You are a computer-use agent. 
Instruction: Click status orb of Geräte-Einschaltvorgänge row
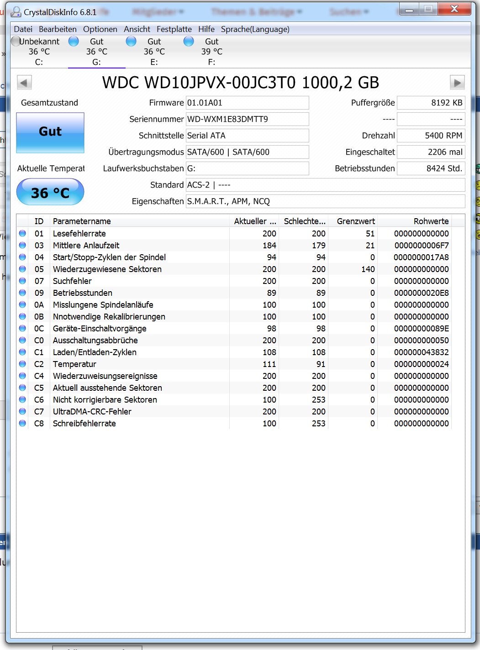point(22,328)
